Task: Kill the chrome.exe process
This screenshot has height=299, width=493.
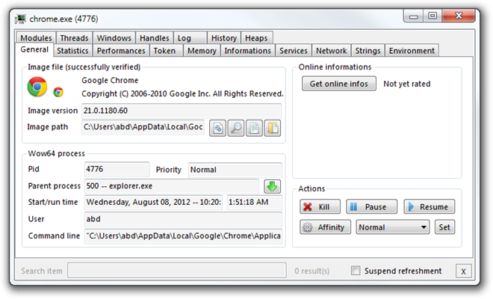Action: 320,207
